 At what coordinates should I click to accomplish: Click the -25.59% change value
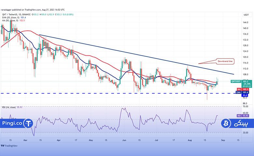(x=247, y=84)
